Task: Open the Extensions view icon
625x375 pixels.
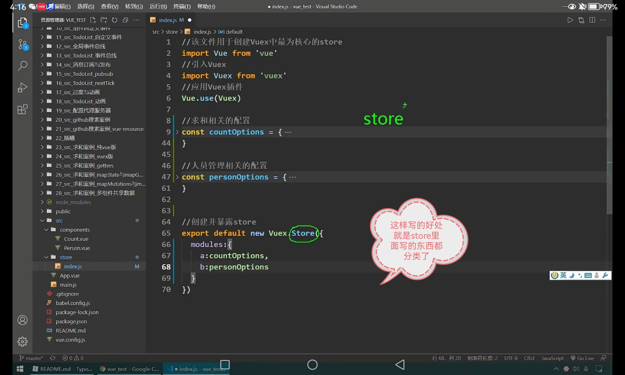Action: click(x=22, y=109)
